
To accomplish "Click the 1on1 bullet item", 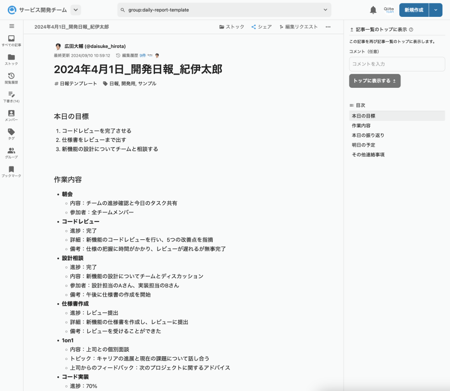I will pyautogui.click(x=67, y=340).
